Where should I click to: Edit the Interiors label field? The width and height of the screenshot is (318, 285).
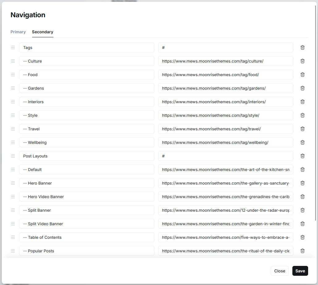[86, 102]
